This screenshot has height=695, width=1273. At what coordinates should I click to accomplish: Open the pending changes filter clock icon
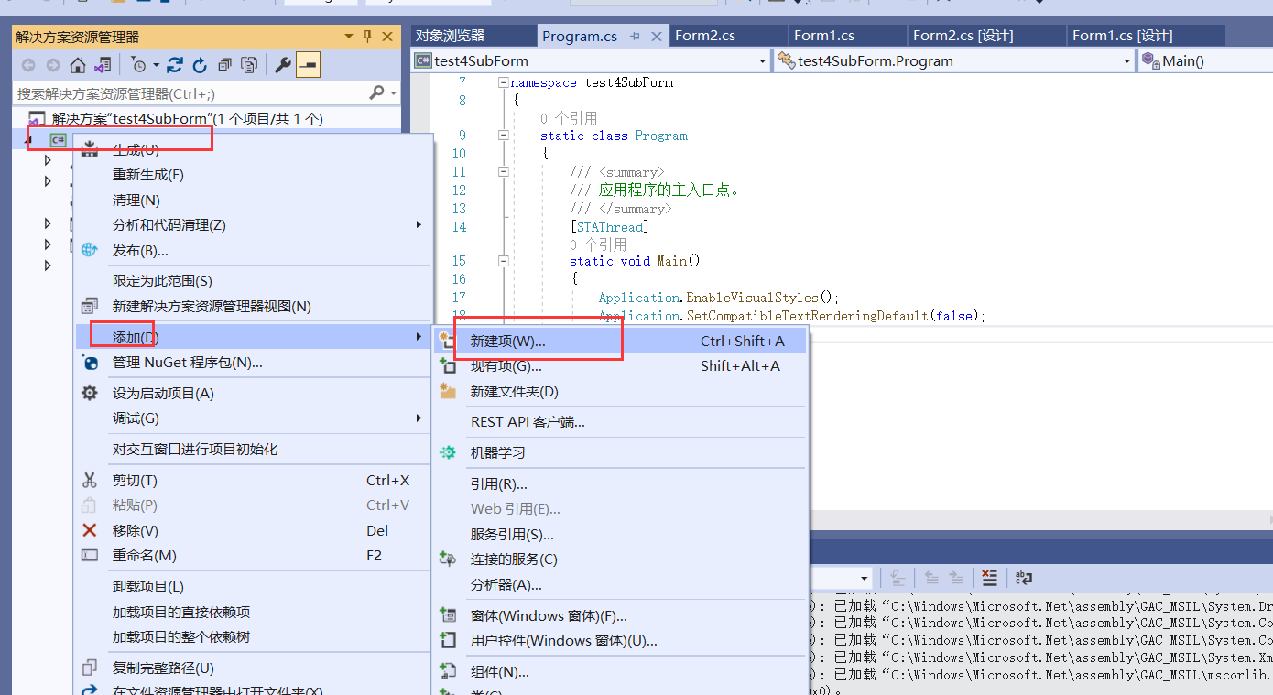point(140,64)
